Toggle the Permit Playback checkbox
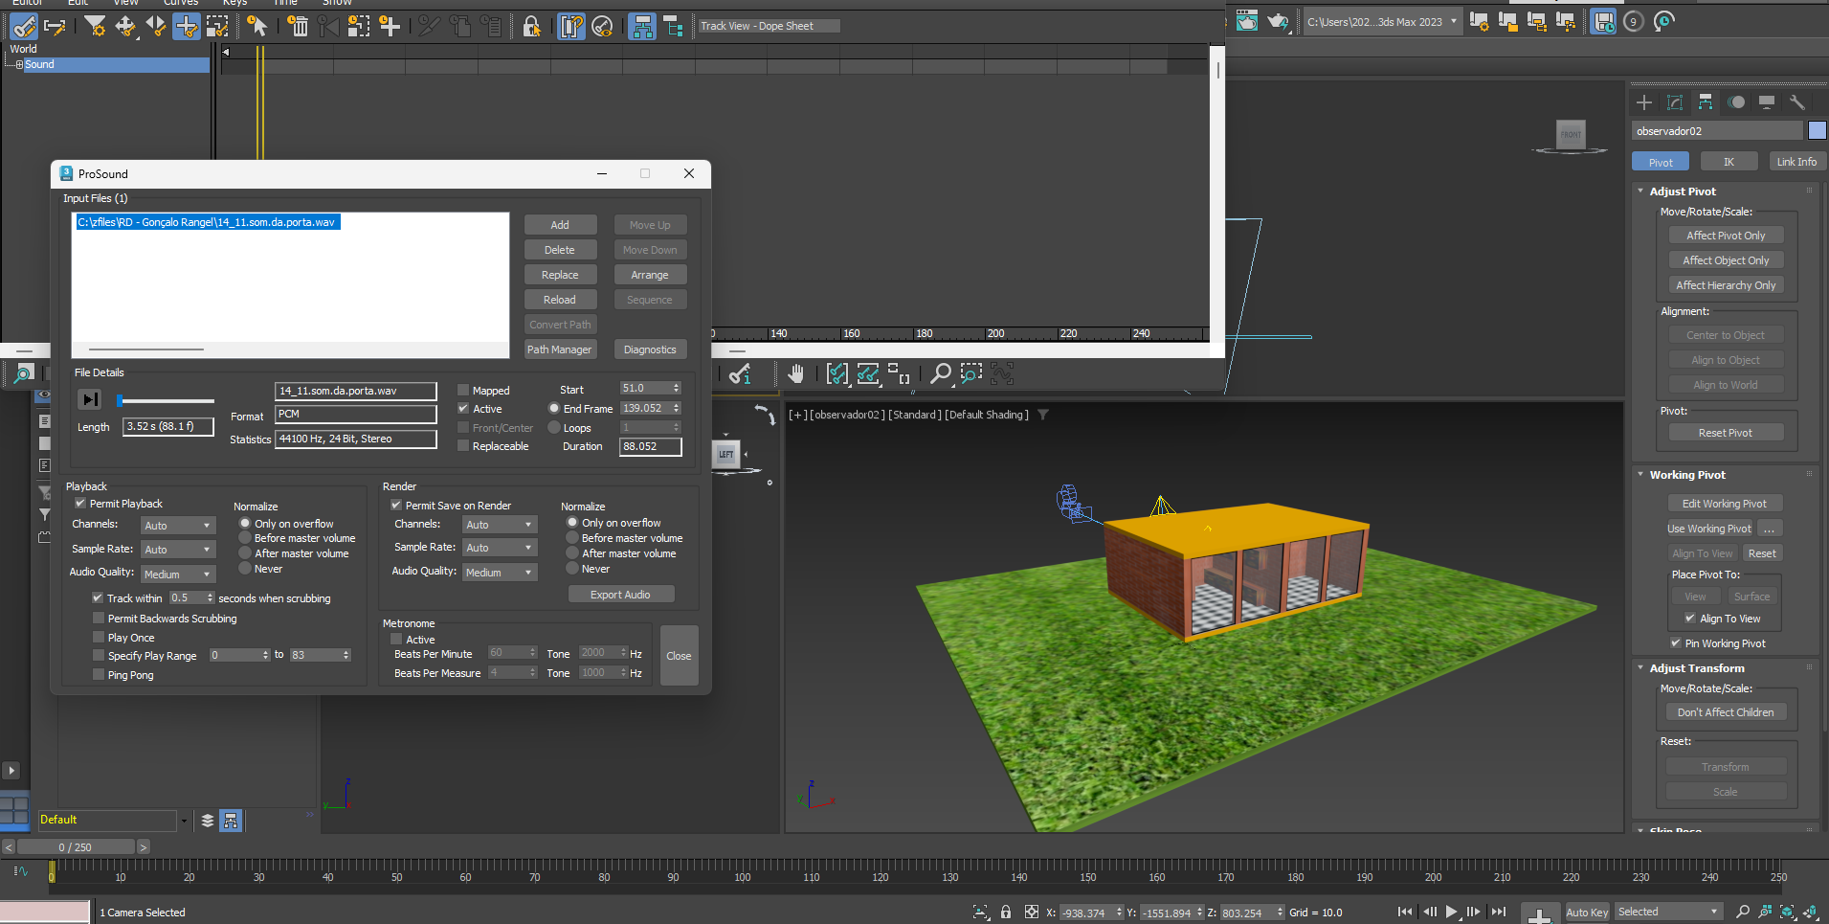The width and height of the screenshot is (1829, 924). pos(80,504)
